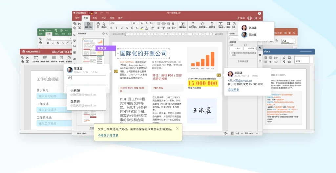Close the page thumbnails panel

[107, 34]
